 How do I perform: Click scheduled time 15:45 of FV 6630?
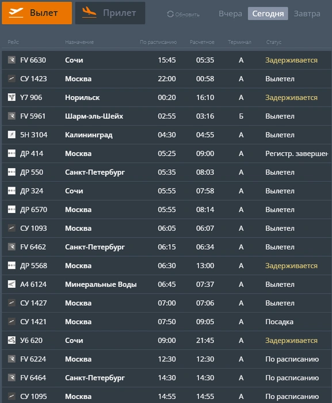click(167, 60)
